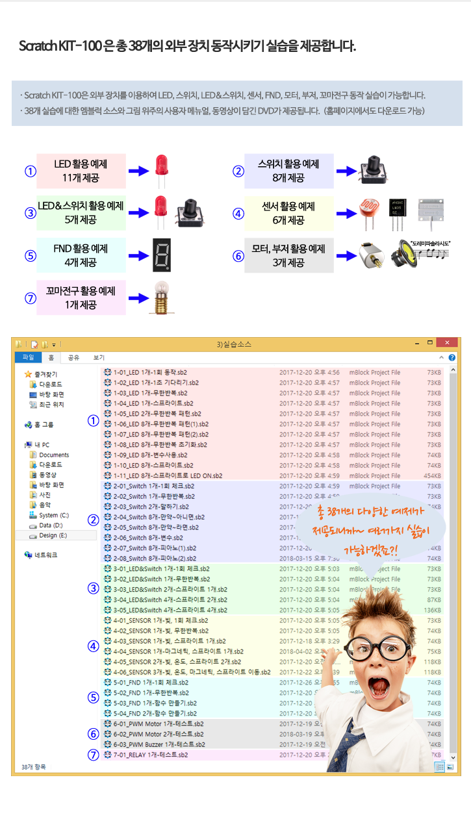Click scrollbar down arrow in file list
This screenshot has height=832, width=471.
453,757
